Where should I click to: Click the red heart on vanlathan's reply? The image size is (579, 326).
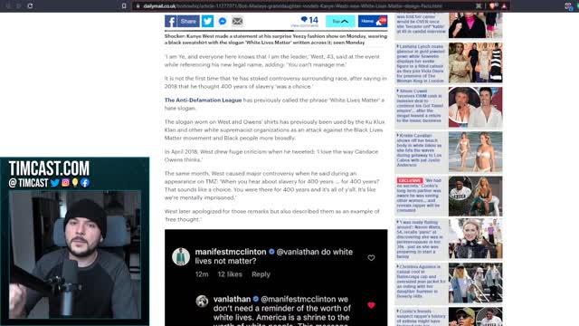pos(371,305)
